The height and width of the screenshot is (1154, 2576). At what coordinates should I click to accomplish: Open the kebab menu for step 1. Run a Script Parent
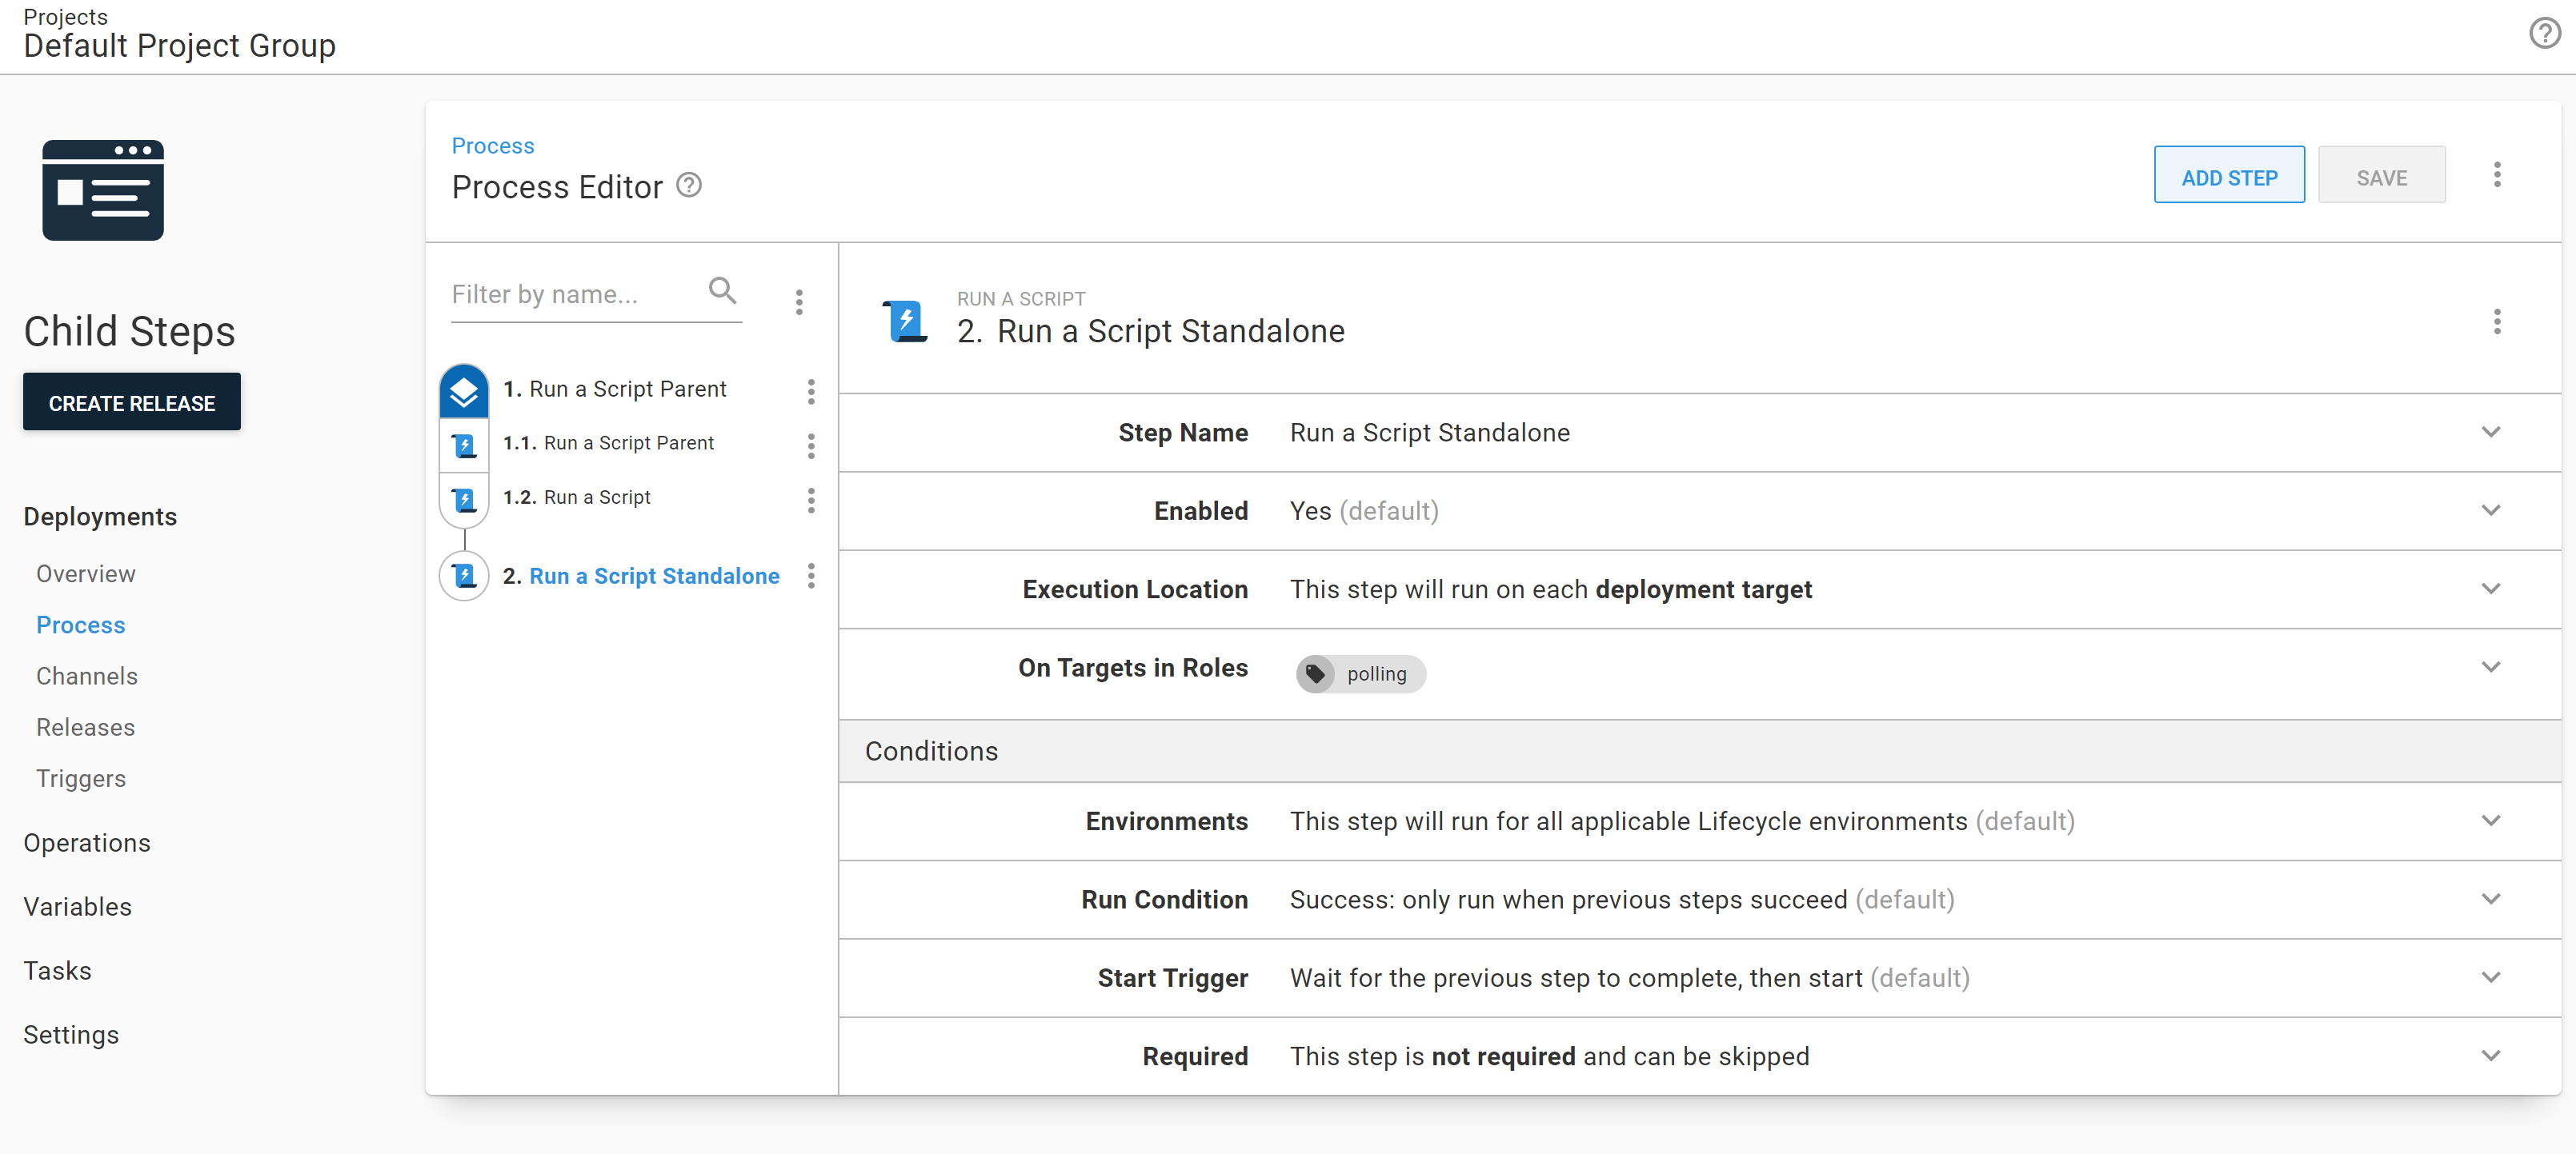(x=811, y=390)
